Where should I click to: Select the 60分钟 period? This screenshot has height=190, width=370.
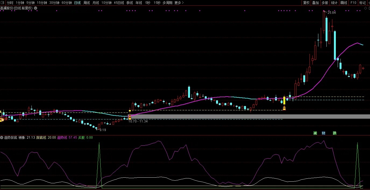point(66,3)
